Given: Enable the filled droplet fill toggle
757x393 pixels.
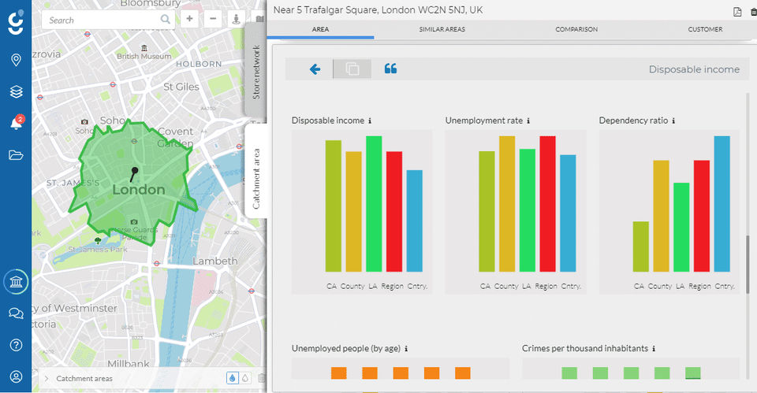Looking at the screenshot, I should [232, 379].
